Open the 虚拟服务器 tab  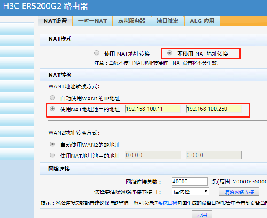point(132,21)
